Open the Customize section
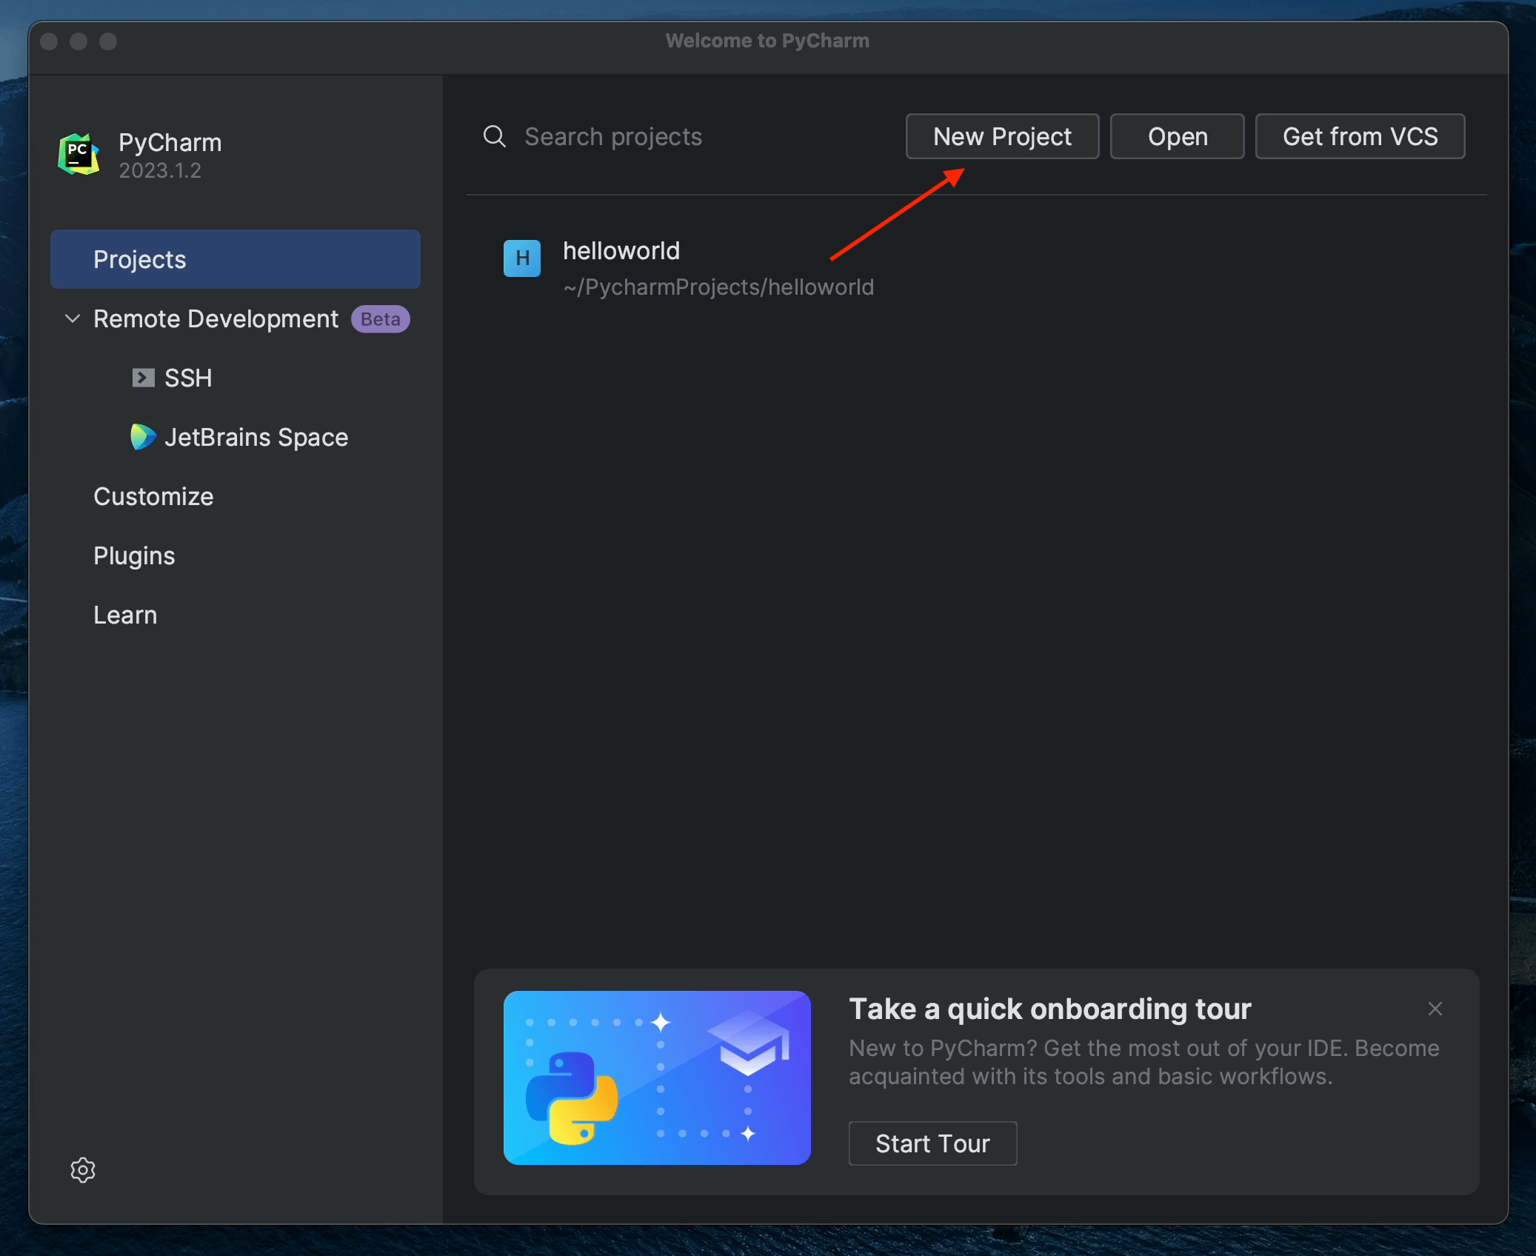 153,496
